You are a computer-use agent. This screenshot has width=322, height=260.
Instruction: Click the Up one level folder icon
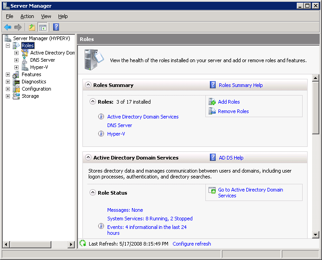pyautogui.click(x=32, y=27)
